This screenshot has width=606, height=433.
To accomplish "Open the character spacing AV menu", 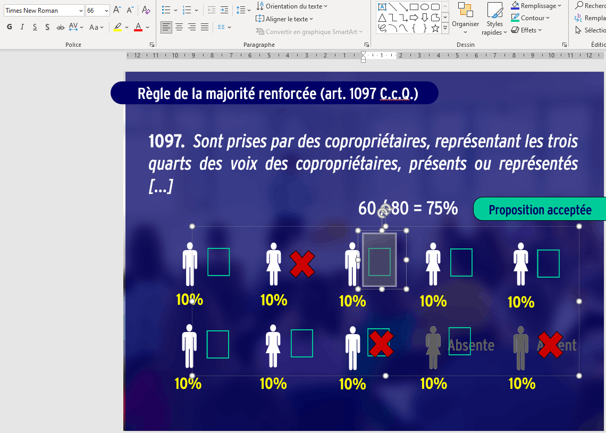I will click(x=75, y=27).
